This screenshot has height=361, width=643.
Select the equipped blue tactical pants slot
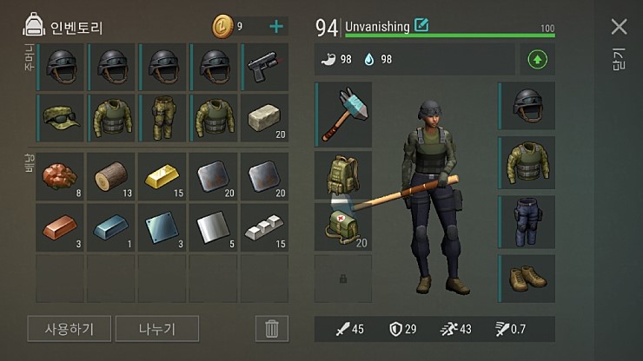527,221
